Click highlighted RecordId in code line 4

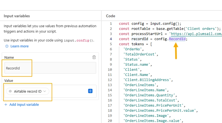point(177,39)
